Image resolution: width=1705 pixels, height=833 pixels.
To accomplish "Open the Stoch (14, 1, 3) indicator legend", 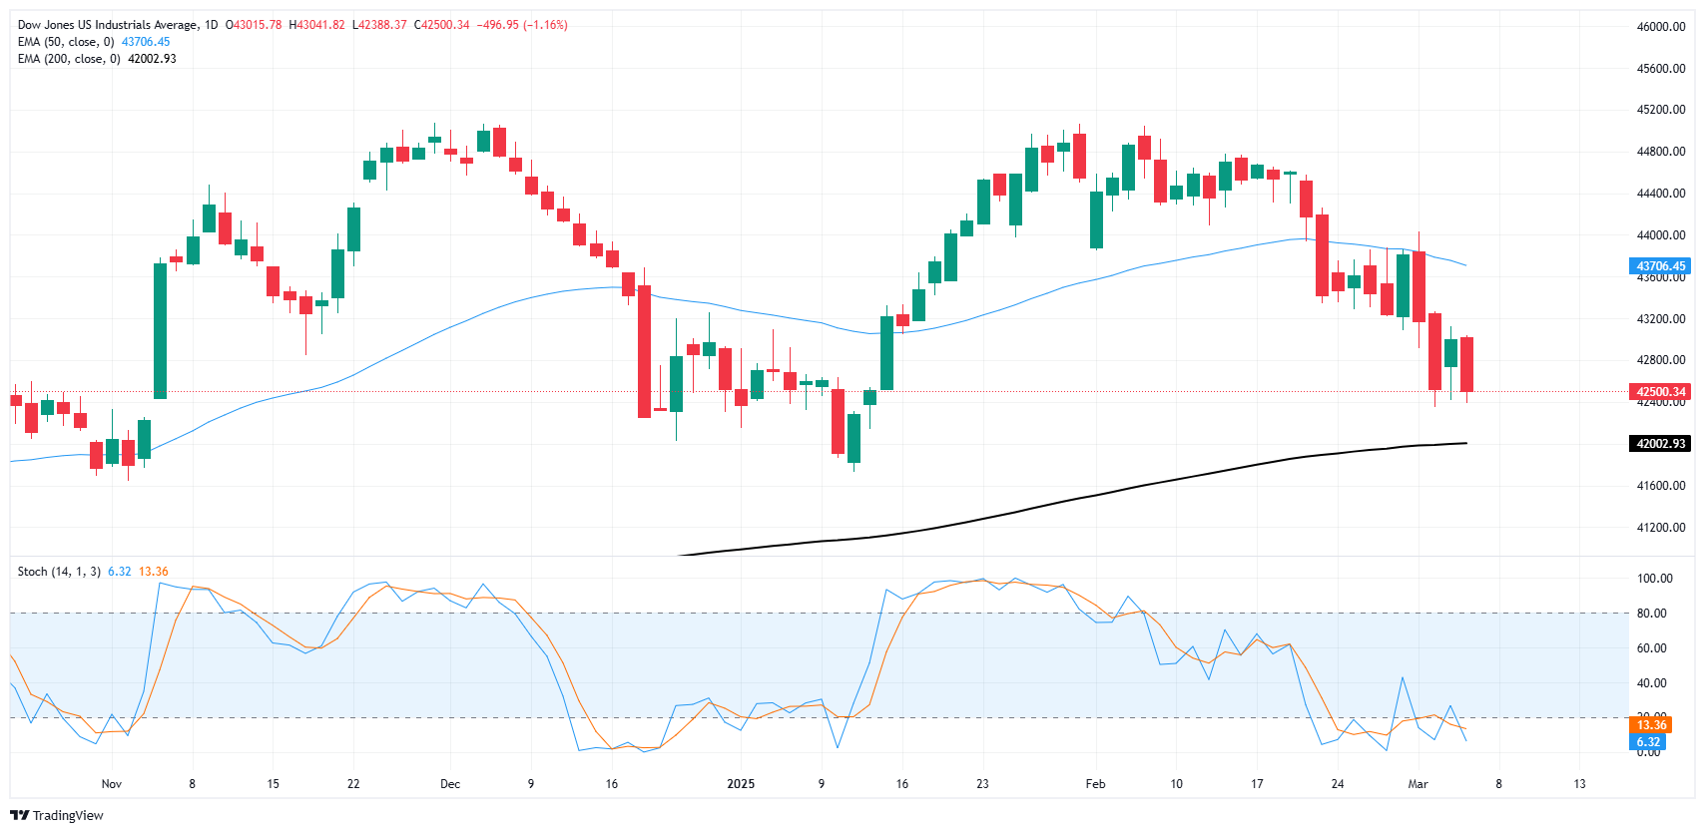I will (x=59, y=572).
